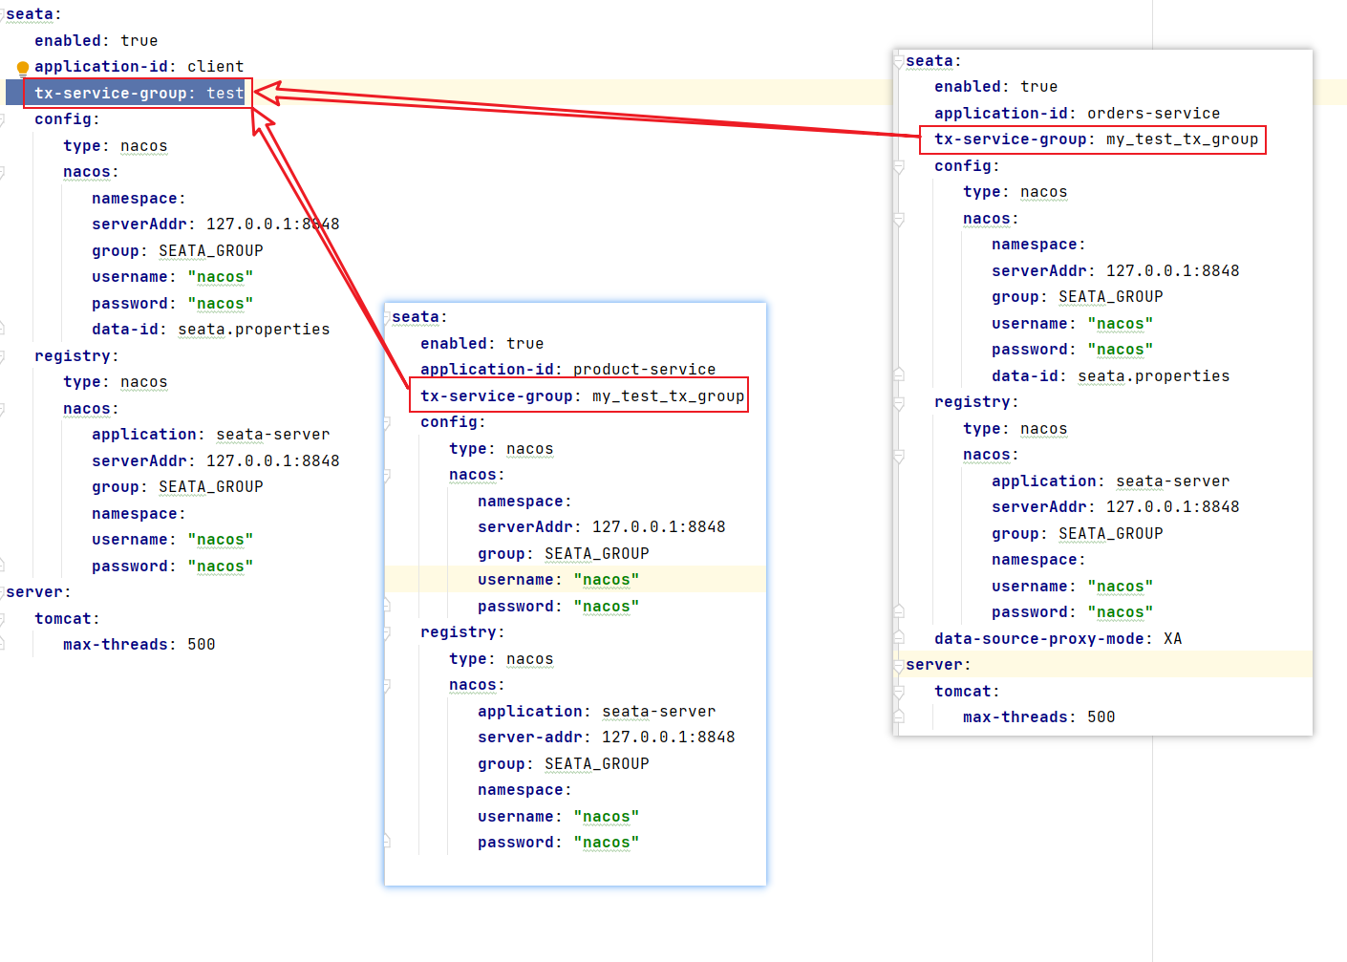
Task: Click max-threads: 500 in client config
Action: click(139, 645)
